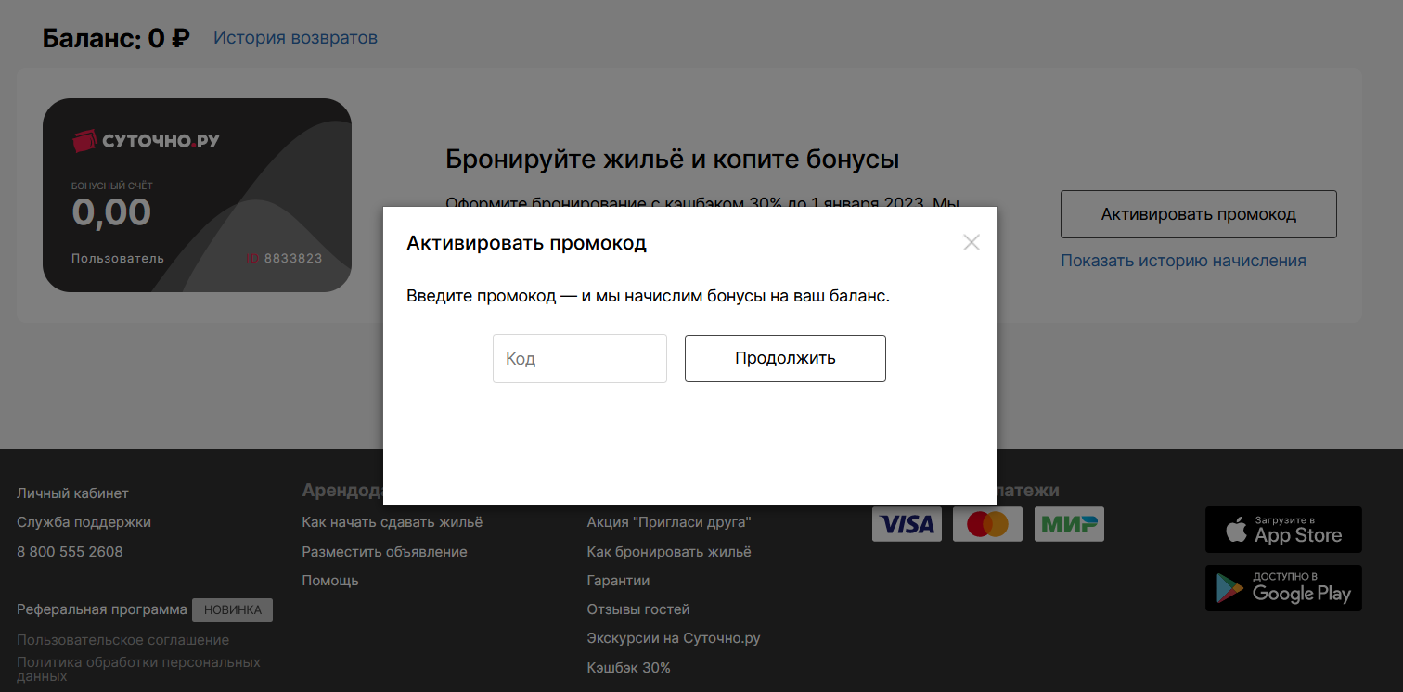Click the ID 8833823 on the card

coord(284,258)
